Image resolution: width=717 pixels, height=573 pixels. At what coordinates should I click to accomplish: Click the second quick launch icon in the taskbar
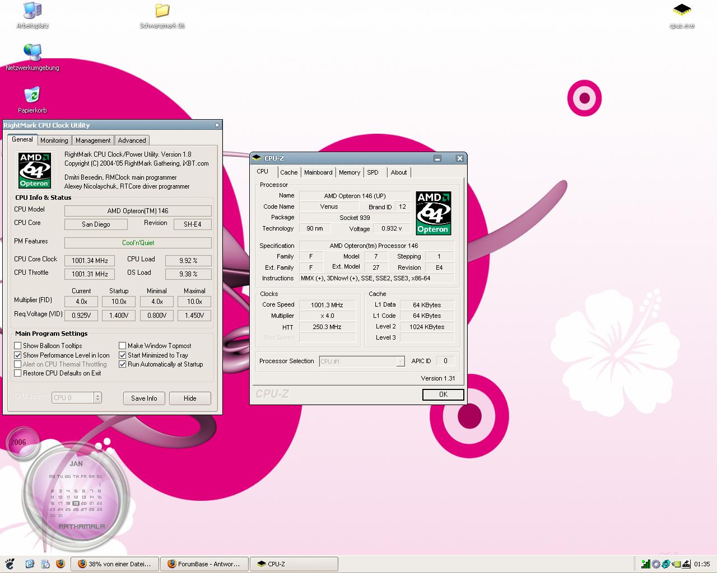[x=45, y=564]
